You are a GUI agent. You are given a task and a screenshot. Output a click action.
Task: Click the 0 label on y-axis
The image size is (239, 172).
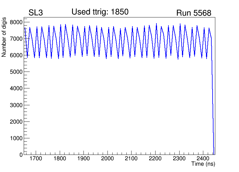21,155
